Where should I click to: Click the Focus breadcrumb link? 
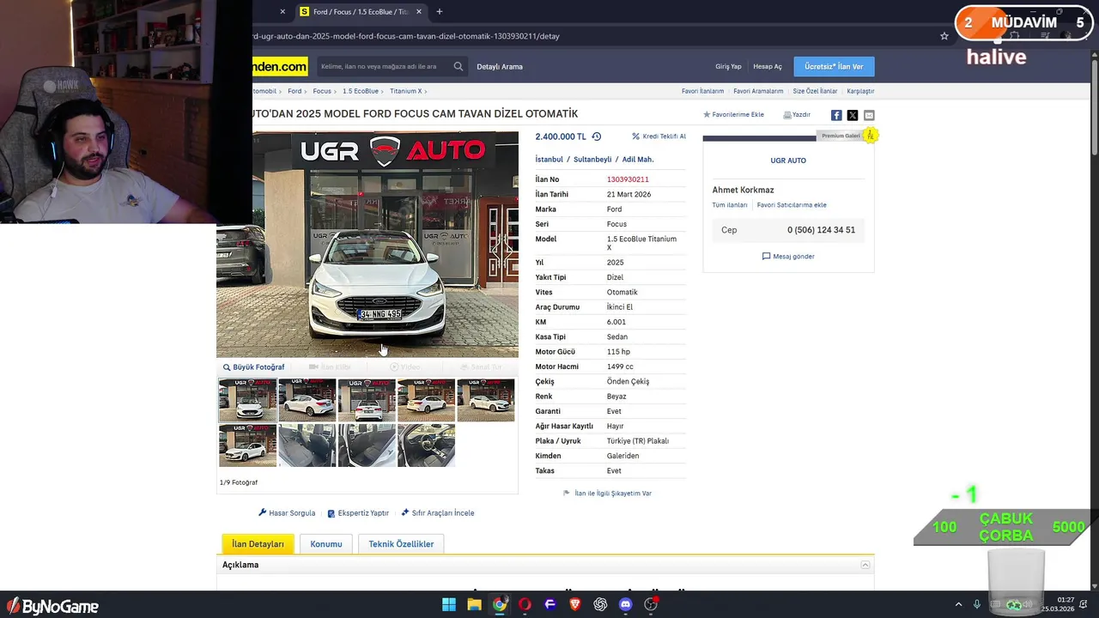tap(322, 91)
